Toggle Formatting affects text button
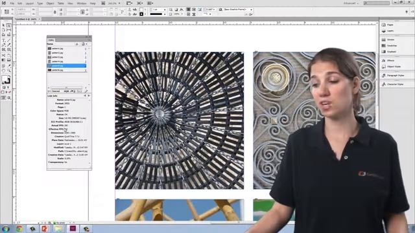 (x=8, y=87)
